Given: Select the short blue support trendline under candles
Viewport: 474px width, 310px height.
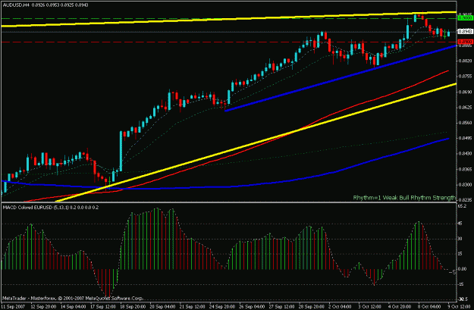Looking at the screenshot, I should point(341,78).
